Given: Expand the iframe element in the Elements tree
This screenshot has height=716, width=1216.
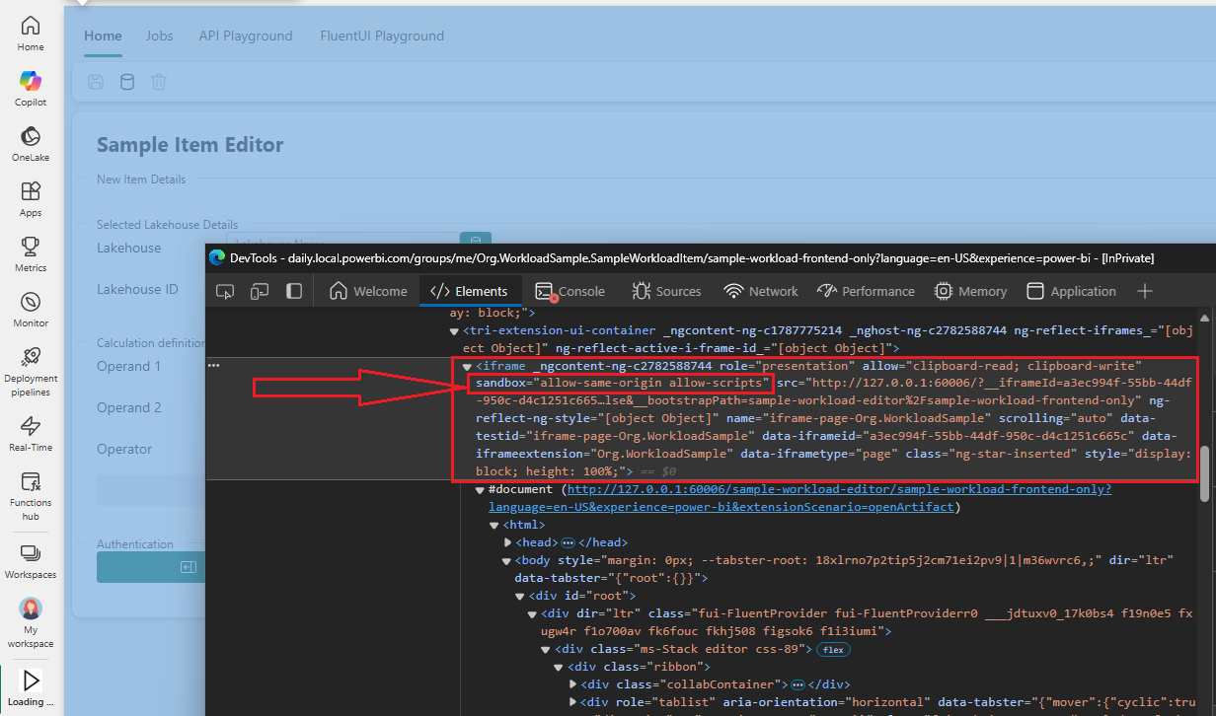Looking at the screenshot, I should click(466, 365).
